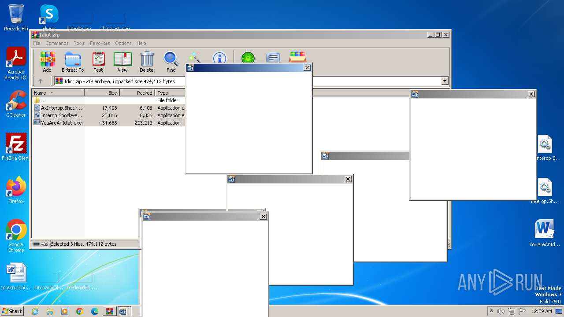This screenshot has width=564, height=317.
Task: Open the Tools menu
Action: click(79, 43)
